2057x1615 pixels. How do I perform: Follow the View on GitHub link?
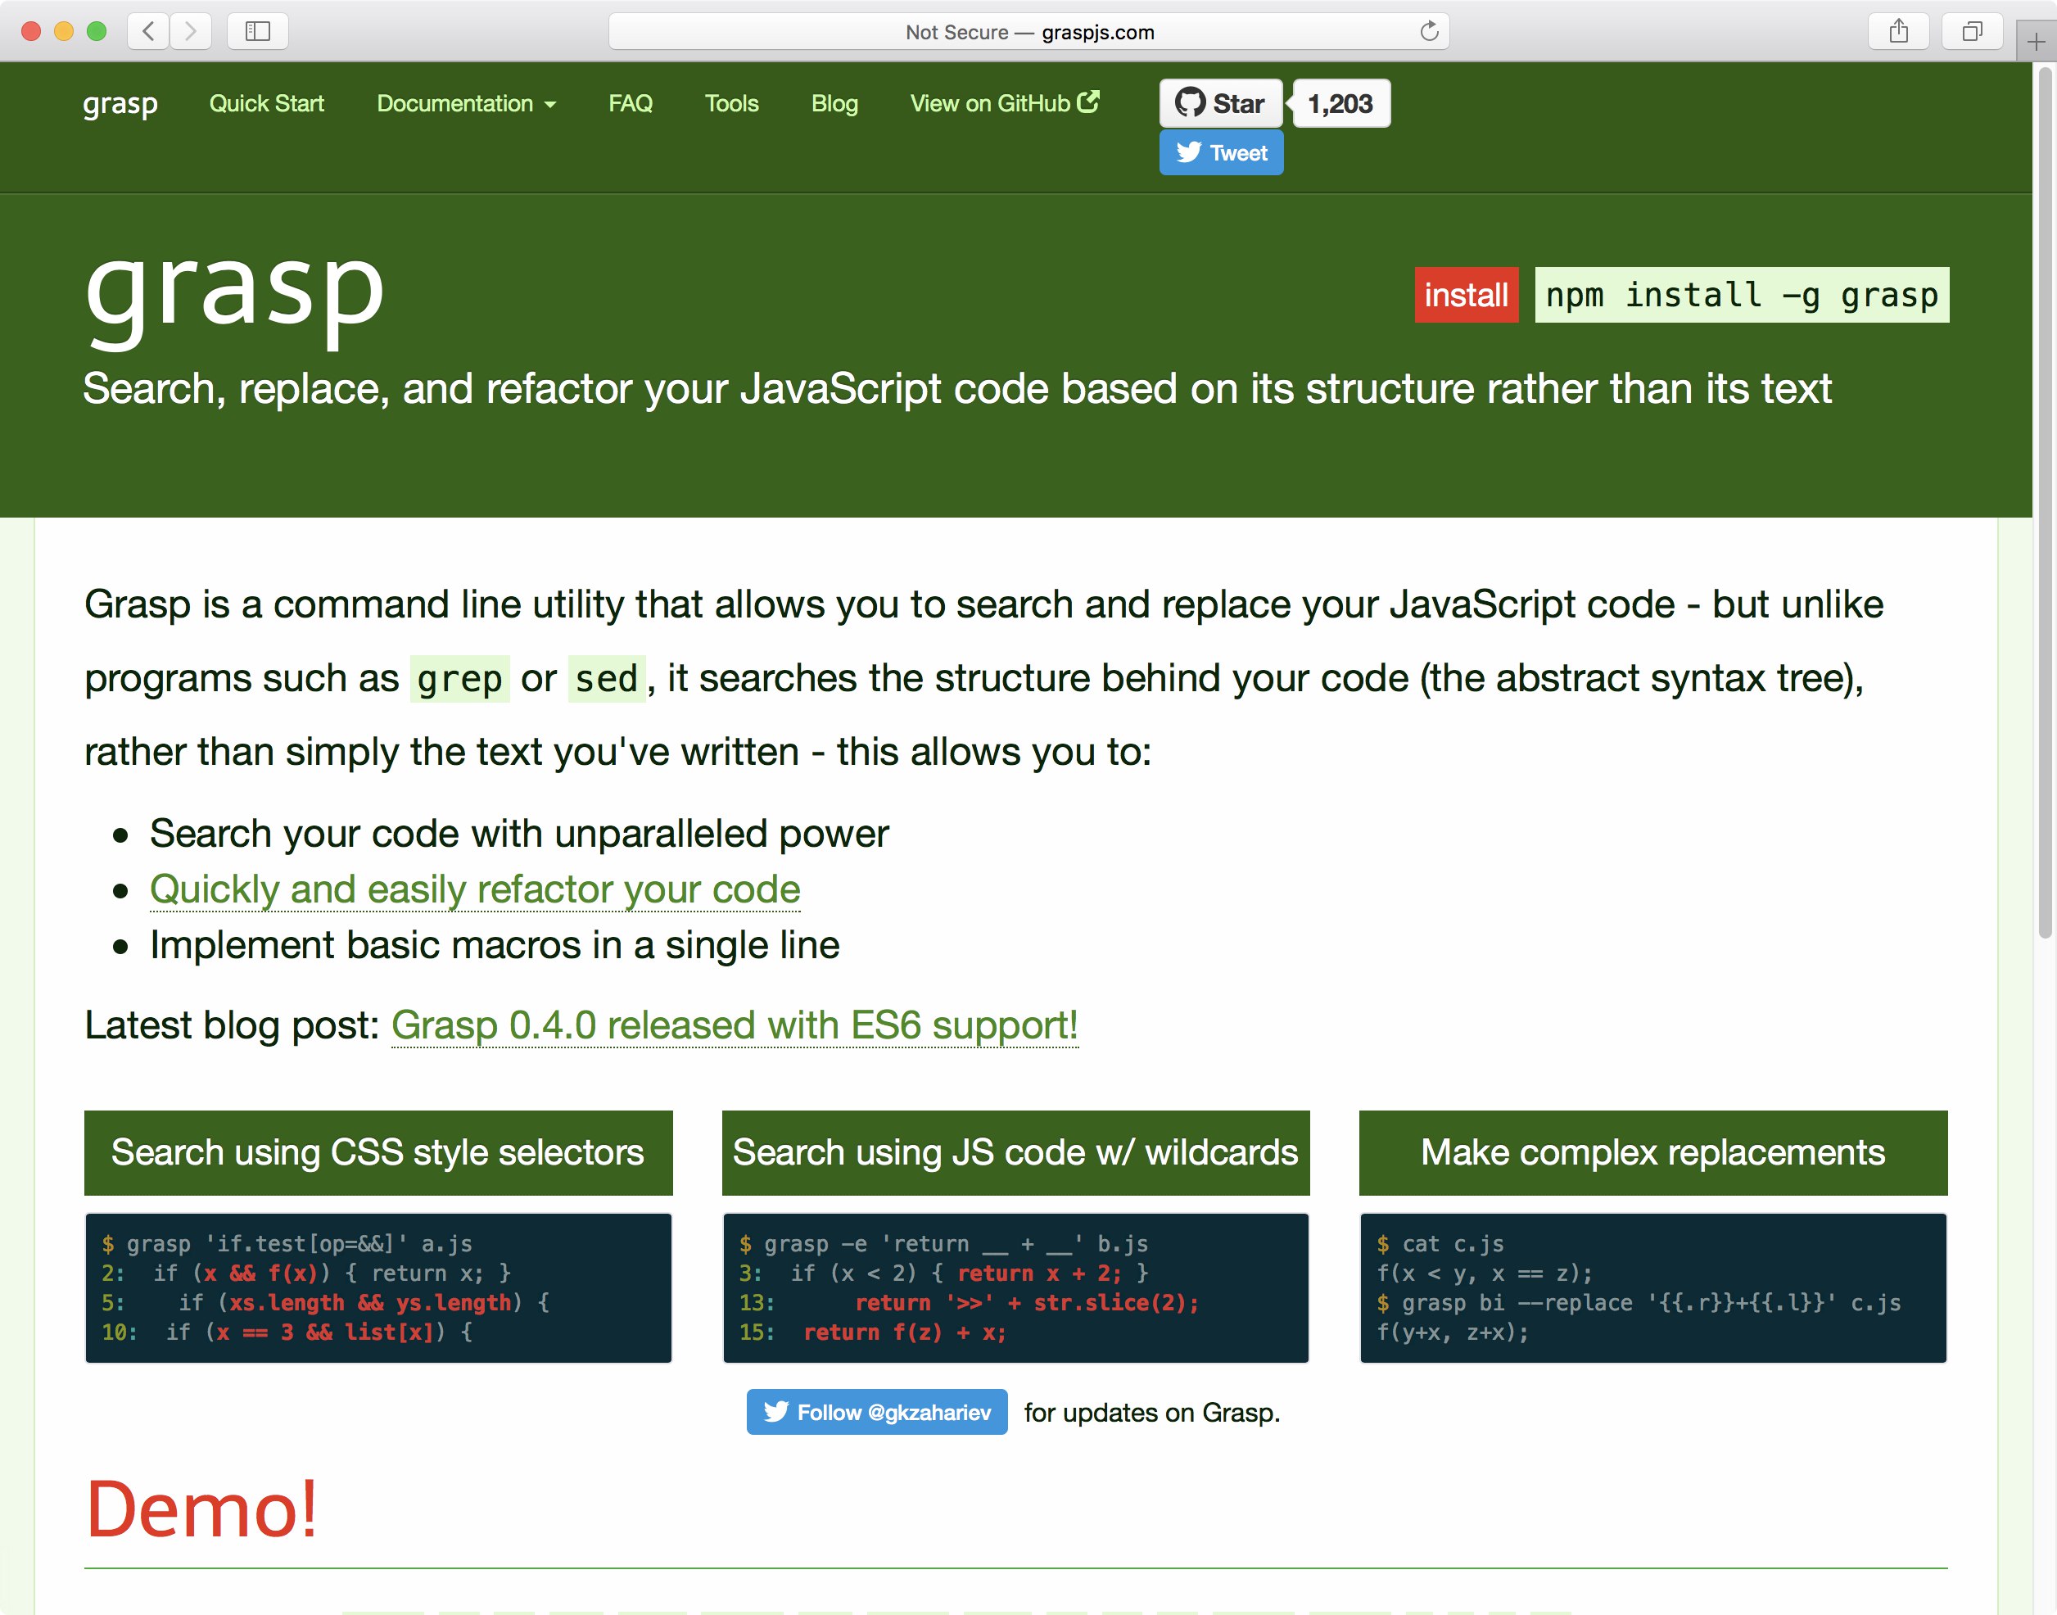(x=1004, y=103)
